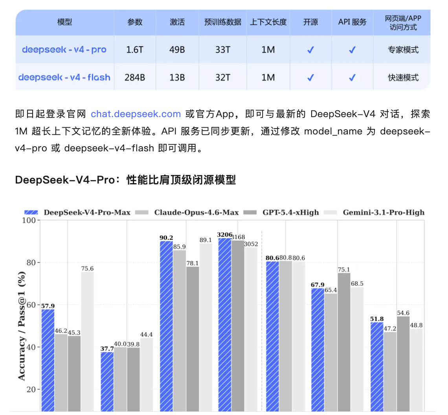The width and height of the screenshot is (448, 415).
Task: Click the 激活 column header
Action: [177, 22]
